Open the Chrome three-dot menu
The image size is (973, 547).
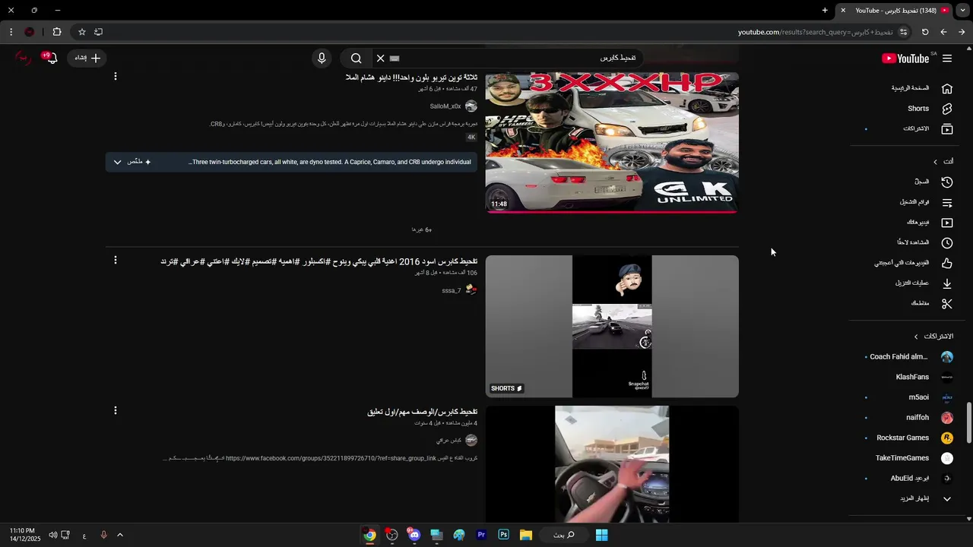pos(11,32)
